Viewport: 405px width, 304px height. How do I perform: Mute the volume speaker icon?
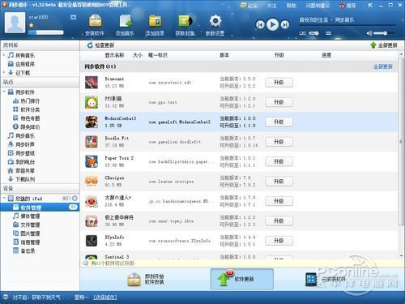click(369, 33)
